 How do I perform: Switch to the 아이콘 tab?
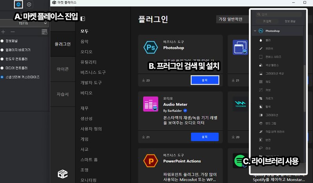pos(63,69)
